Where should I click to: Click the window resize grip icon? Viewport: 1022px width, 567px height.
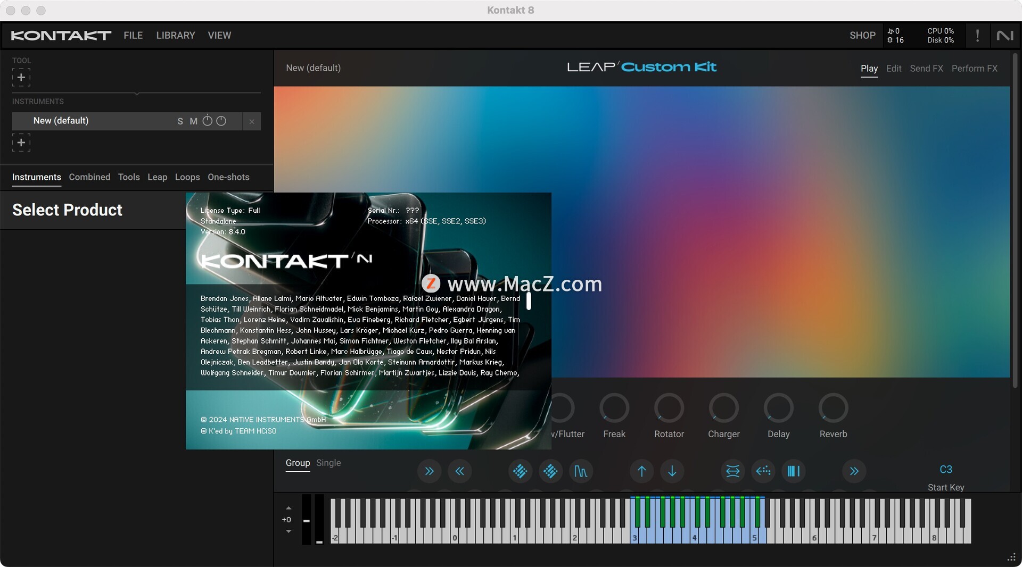pyautogui.click(x=1011, y=557)
